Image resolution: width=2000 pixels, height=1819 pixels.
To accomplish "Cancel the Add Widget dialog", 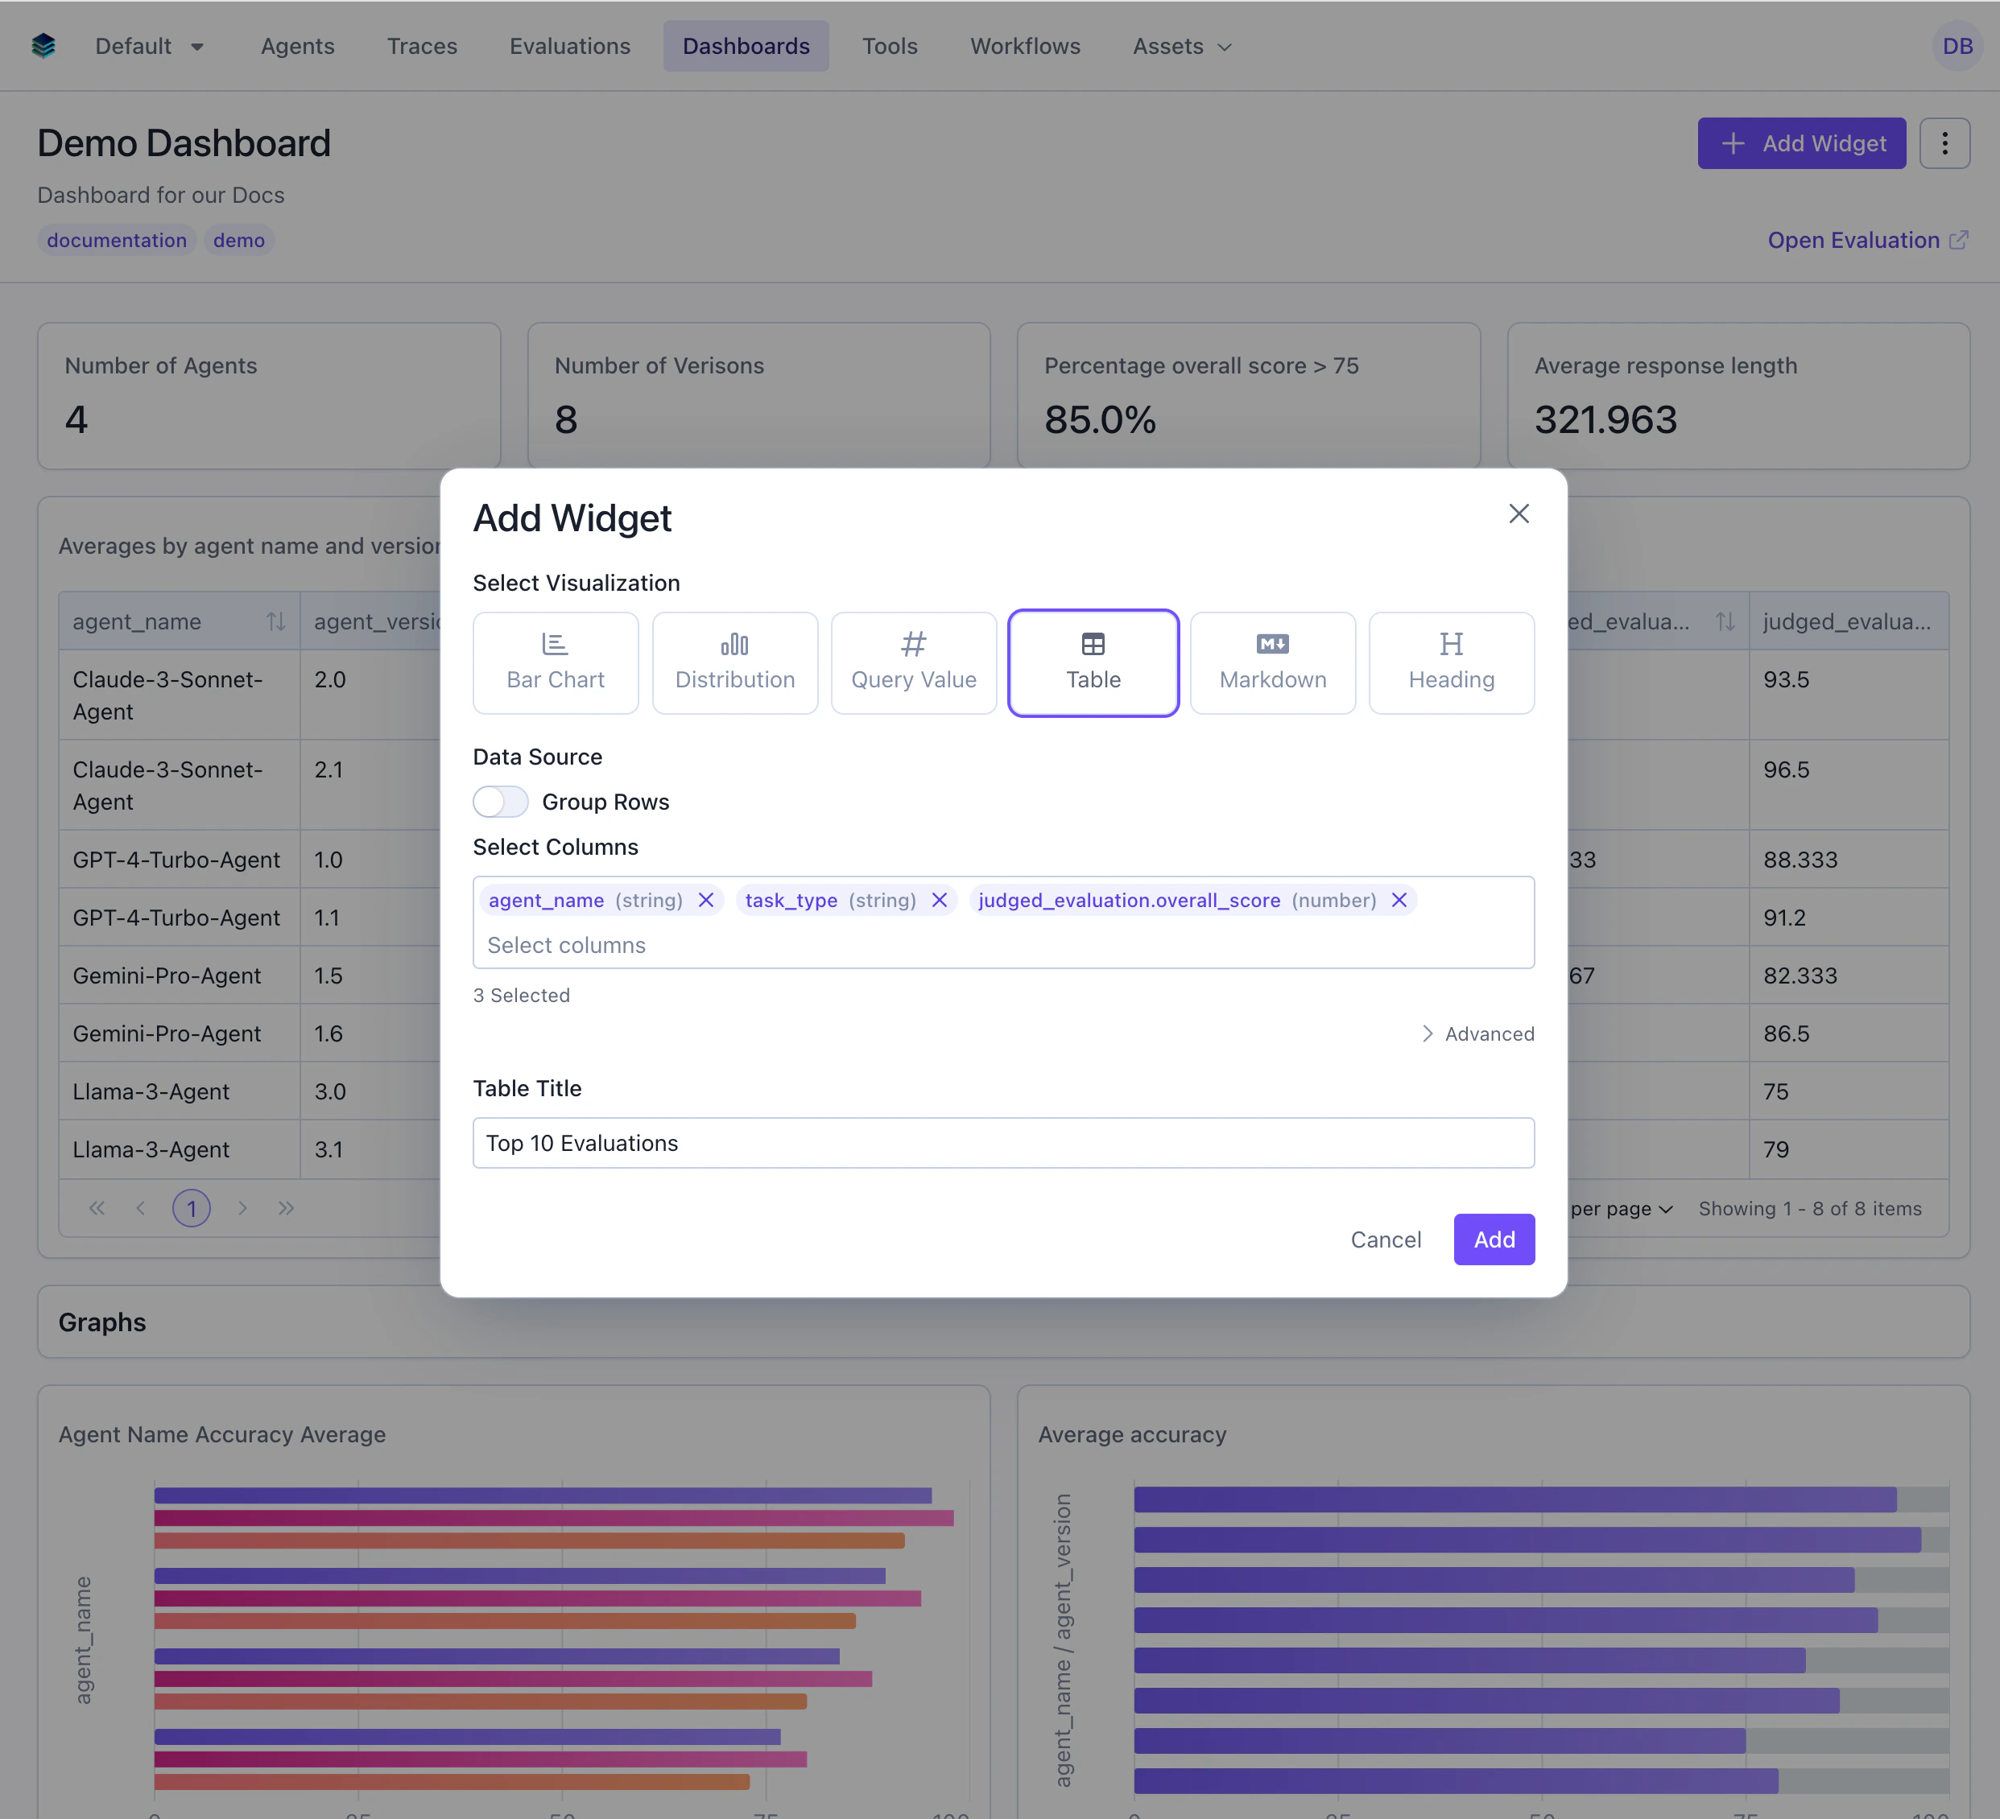I will point(1385,1239).
